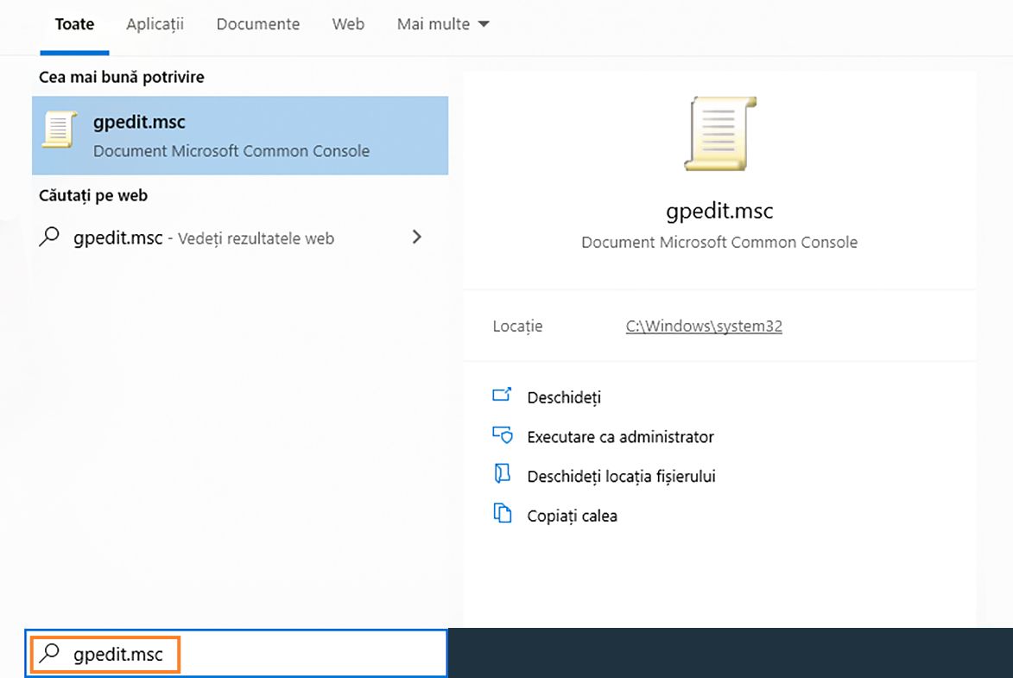Viewport: 1013px width, 678px height.
Task: Click the copy path icon
Action: [x=502, y=513]
